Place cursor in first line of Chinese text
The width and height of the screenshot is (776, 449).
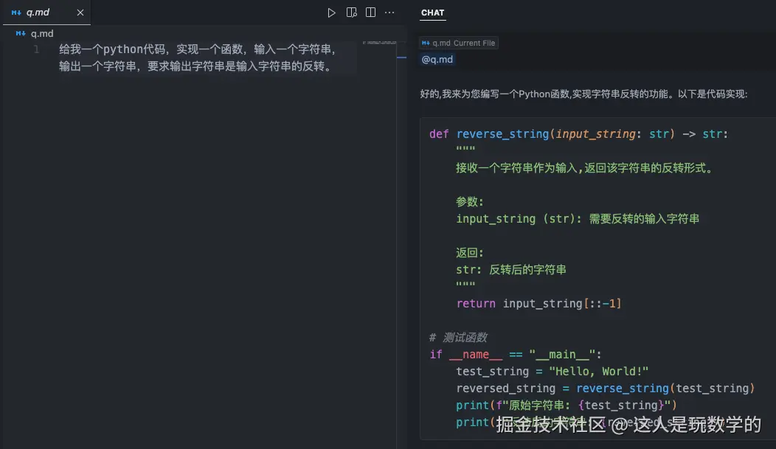click(x=198, y=49)
